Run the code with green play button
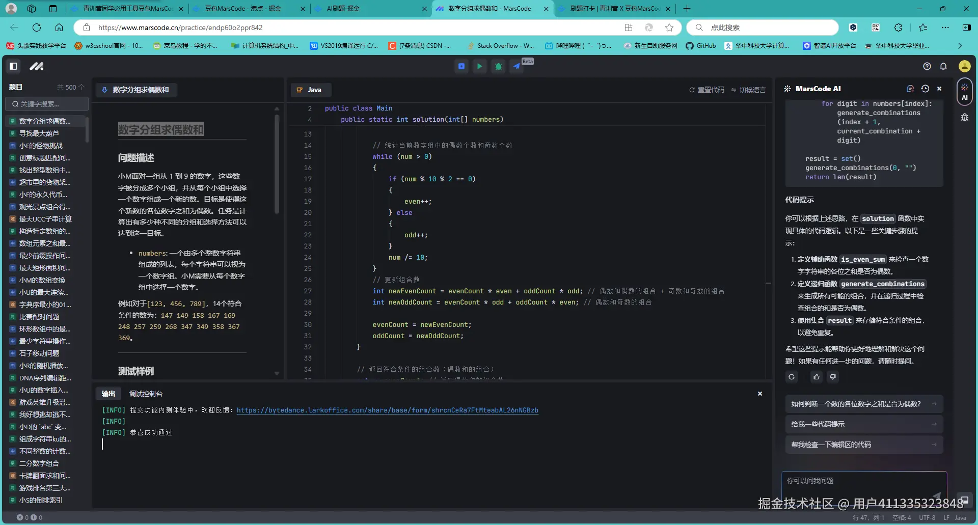Image resolution: width=978 pixels, height=525 pixels. pyautogui.click(x=479, y=66)
